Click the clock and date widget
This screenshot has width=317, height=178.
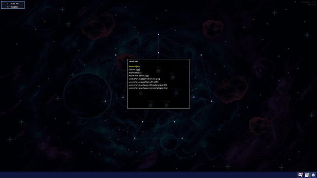13,5
